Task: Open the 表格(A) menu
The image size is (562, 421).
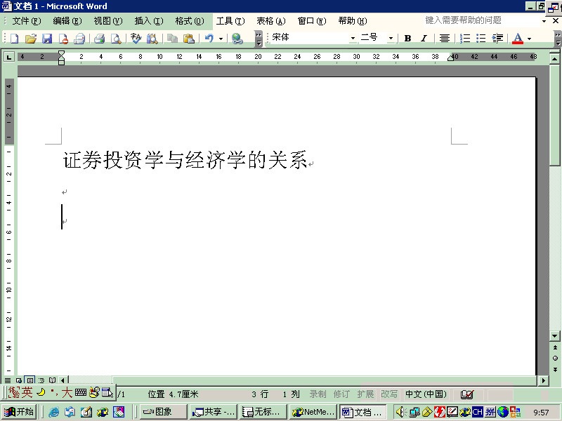Action: pyautogui.click(x=271, y=21)
